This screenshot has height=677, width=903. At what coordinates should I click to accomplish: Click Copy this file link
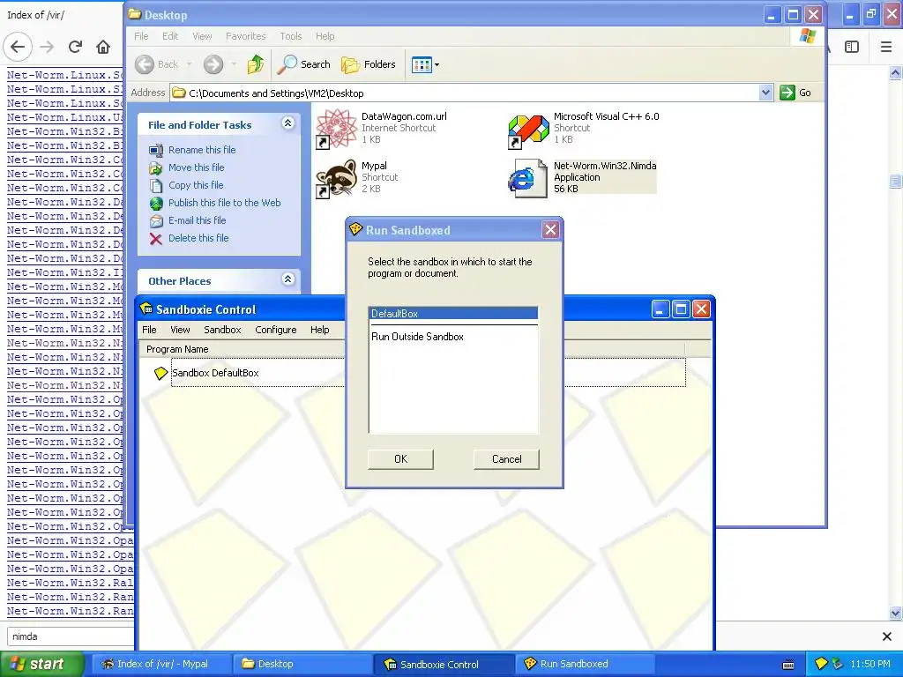tap(196, 185)
